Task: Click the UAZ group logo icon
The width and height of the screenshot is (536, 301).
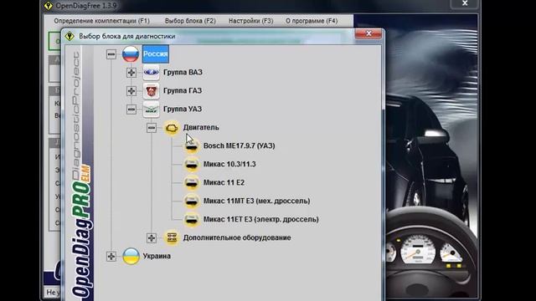Action: pyautogui.click(x=151, y=110)
